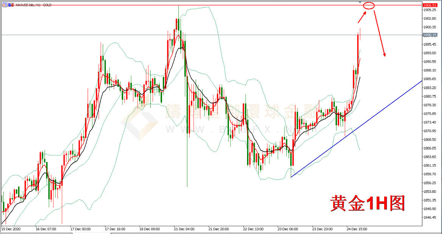Screen dimensions: 442x234
Task: Click the red 1906.51 price label
Action: pos(430,5)
